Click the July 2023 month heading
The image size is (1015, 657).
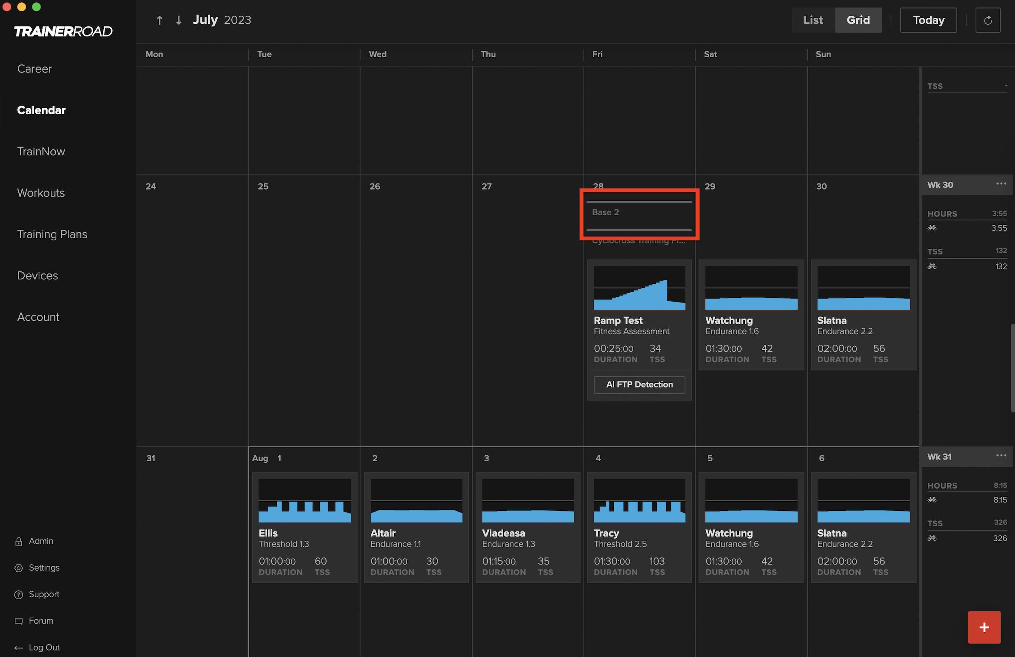222,20
